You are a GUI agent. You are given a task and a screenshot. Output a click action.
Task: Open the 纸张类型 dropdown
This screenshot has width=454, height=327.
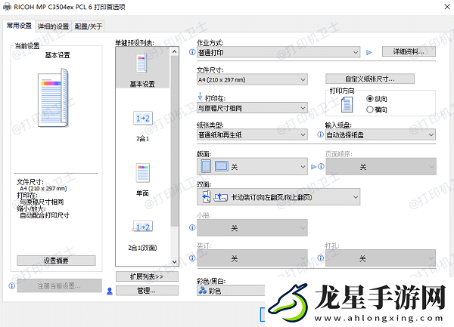coord(252,134)
